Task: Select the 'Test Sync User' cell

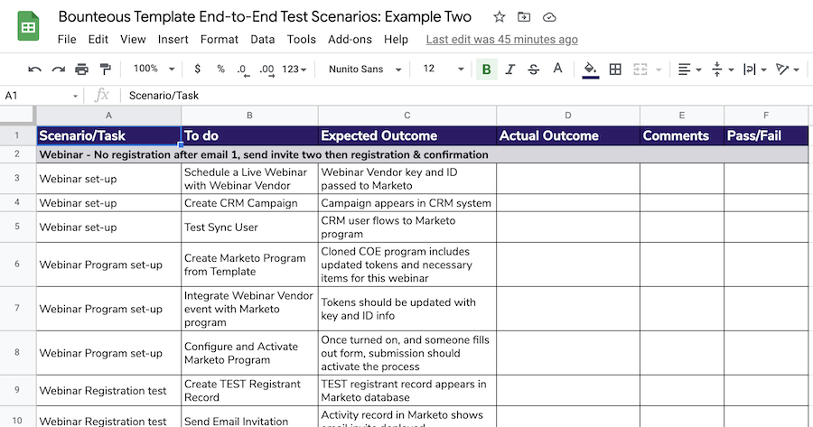Action: pyautogui.click(x=249, y=227)
